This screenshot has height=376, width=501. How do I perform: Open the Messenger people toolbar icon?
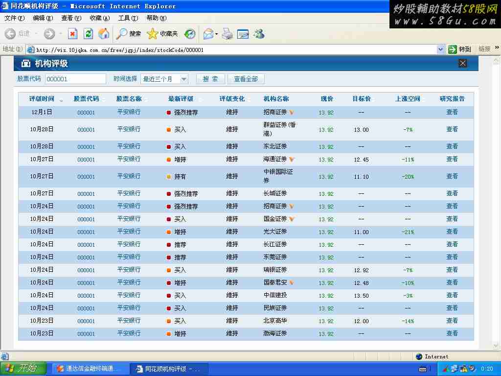[259, 34]
